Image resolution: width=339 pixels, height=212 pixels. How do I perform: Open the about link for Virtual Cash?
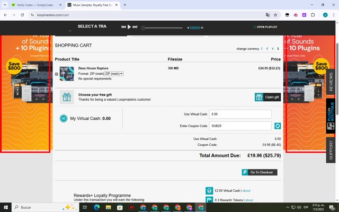click(246, 191)
